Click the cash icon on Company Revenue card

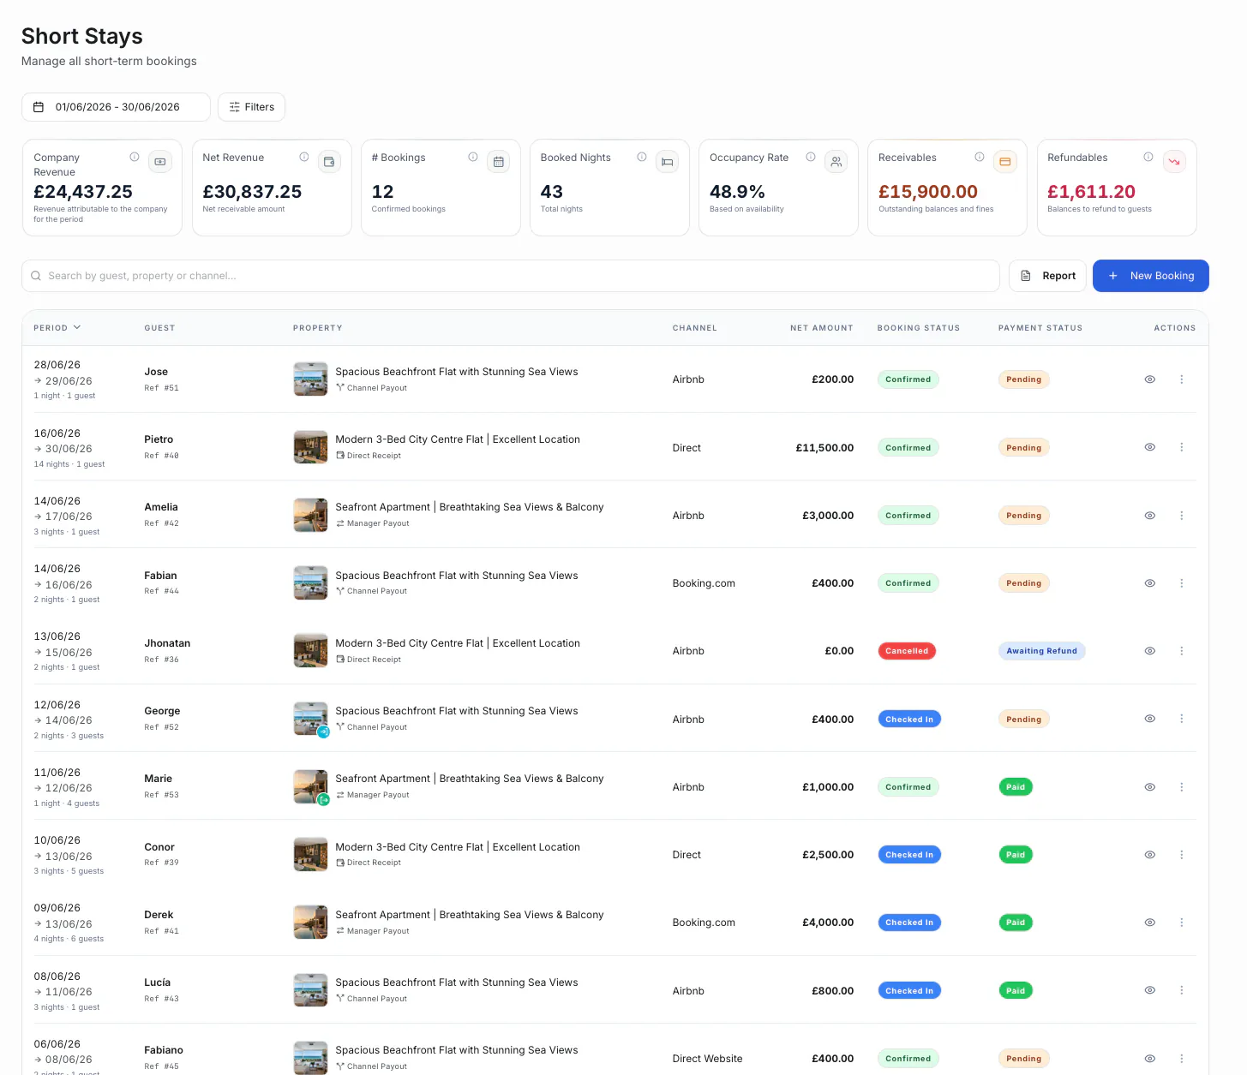click(160, 161)
